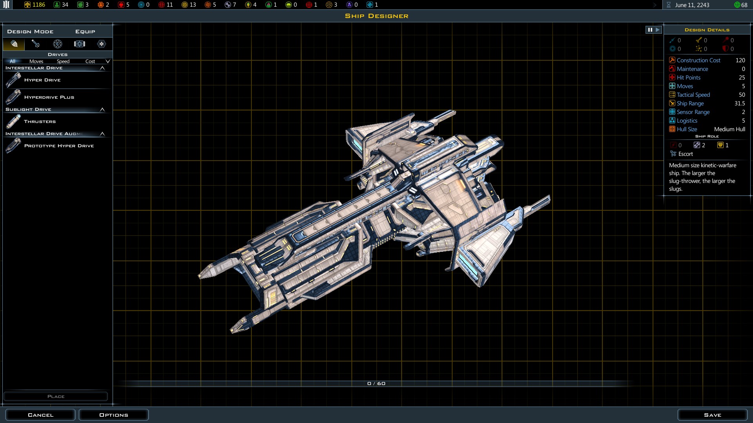Select Prototype Hyper Drive list entry
Image resolution: width=753 pixels, height=423 pixels.
59,146
